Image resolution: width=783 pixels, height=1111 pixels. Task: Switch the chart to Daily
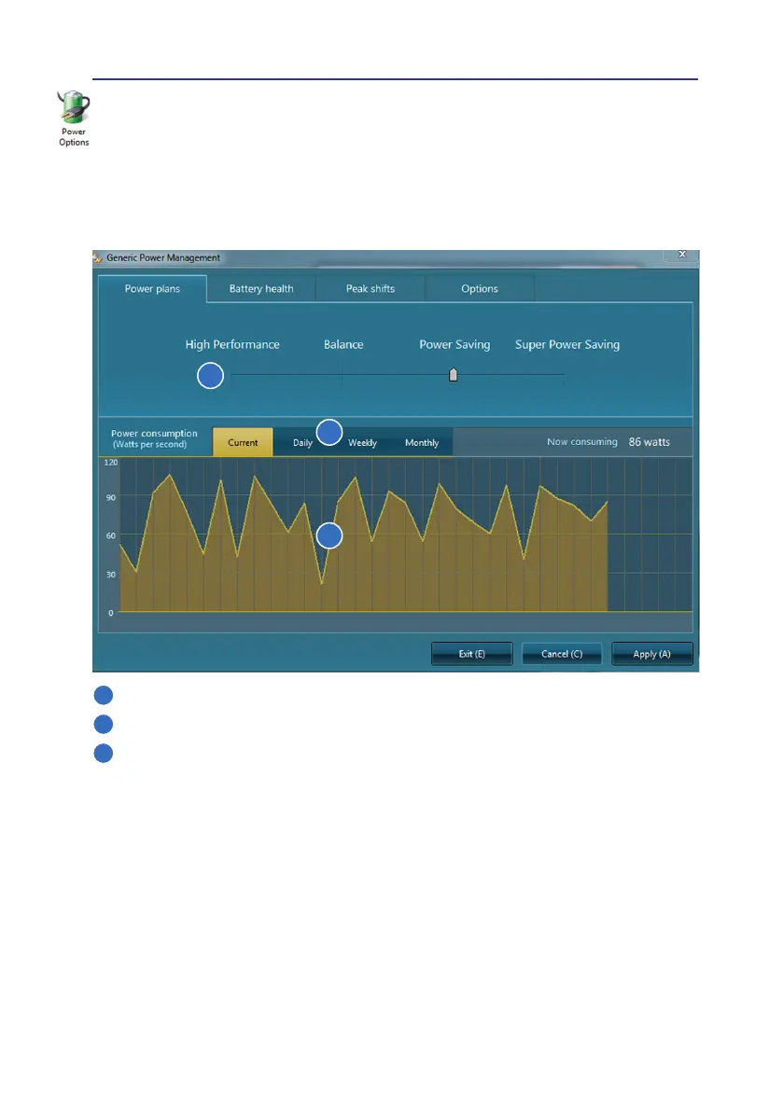pos(302,443)
